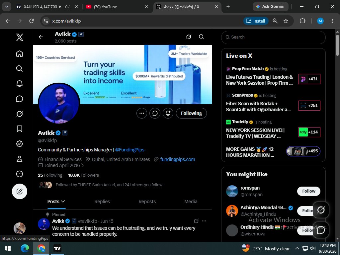The image size is (340, 255).
Task: Click Grok icon in profile header
Action: click(189, 37)
